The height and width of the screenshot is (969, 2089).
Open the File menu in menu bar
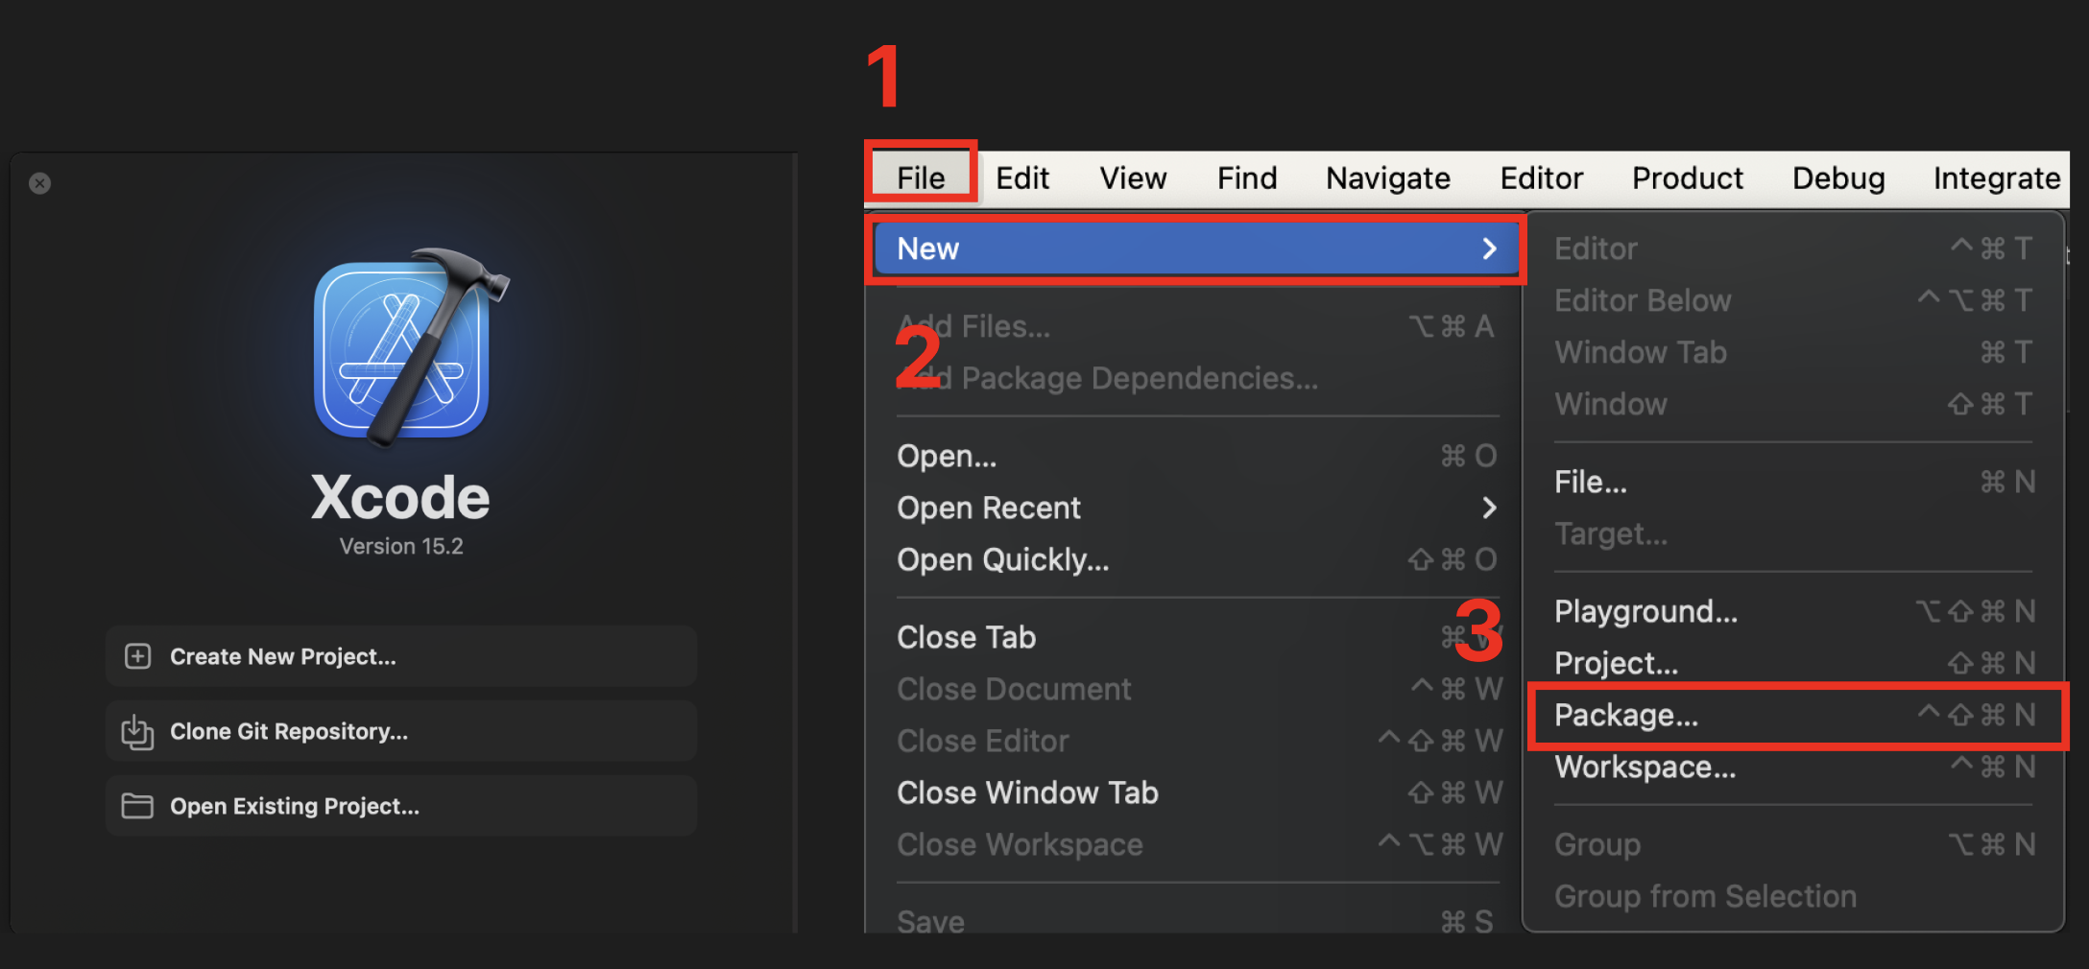tap(921, 177)
